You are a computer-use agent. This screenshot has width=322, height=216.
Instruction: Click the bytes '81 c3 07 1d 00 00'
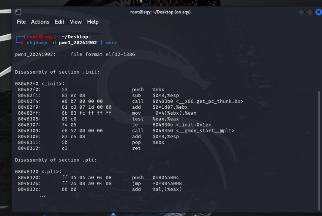(87, 107)
